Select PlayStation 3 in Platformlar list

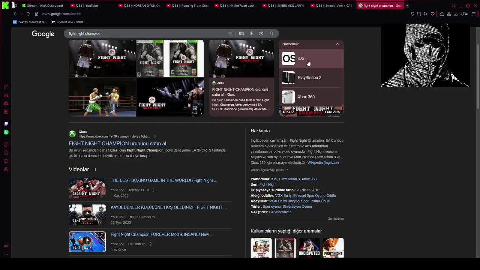(x=311, y=78)
